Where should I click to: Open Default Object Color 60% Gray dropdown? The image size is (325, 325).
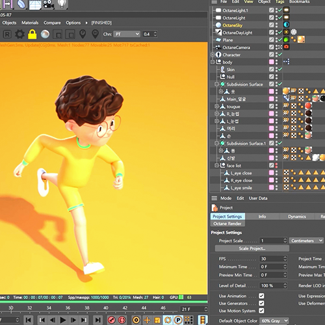pos(274,320)
